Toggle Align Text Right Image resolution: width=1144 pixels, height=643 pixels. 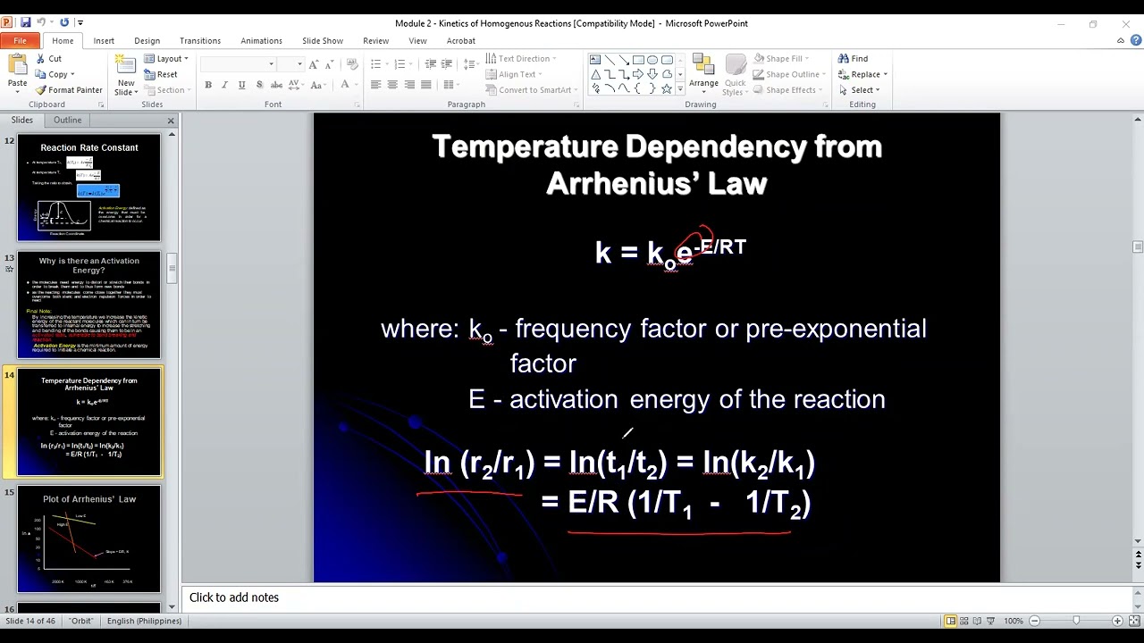[410, 85]
